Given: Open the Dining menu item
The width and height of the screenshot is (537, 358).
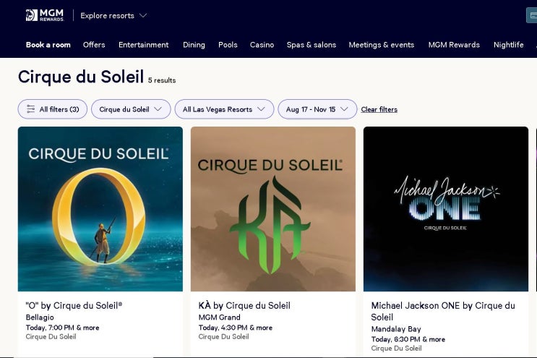Looking at the screenshot, I should point(194,45).
